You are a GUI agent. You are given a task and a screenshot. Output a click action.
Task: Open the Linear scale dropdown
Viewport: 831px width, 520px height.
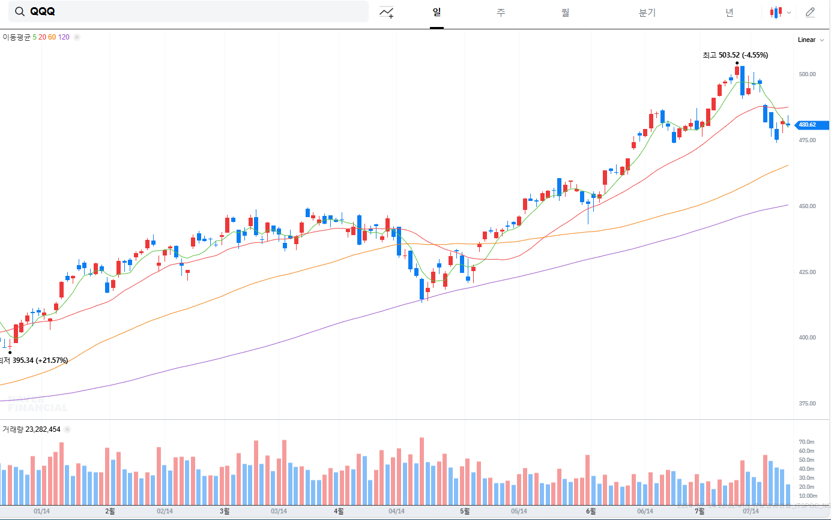(811, 40)
